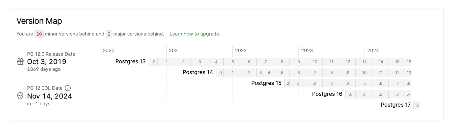Click the red 20 minor versions badge
The image size is (450, 127).
39,34
